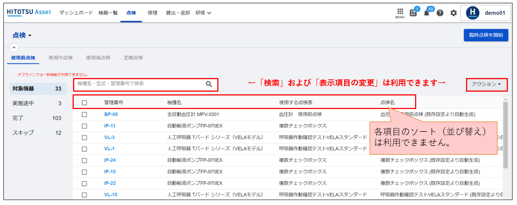Open 修理 in navigation

[x=152, y=13]
